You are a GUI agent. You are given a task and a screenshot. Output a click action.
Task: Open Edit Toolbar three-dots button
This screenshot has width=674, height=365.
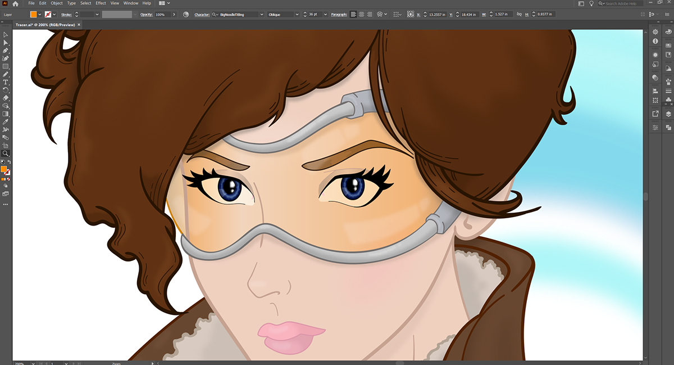[6, 204]
